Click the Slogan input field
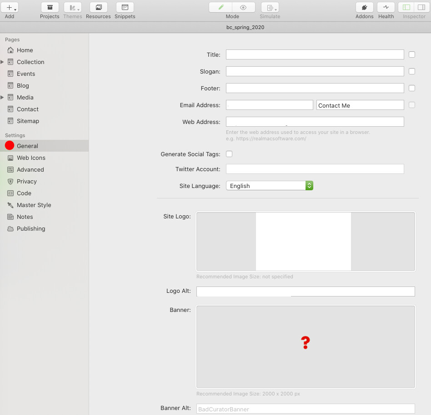 point(315,71)
